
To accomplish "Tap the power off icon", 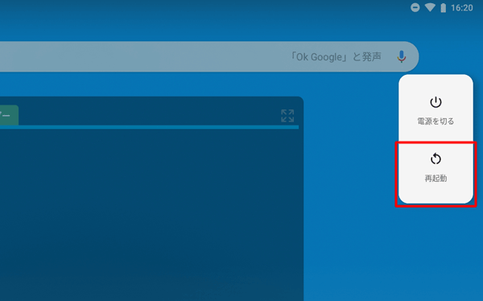I will click(436, 102).
